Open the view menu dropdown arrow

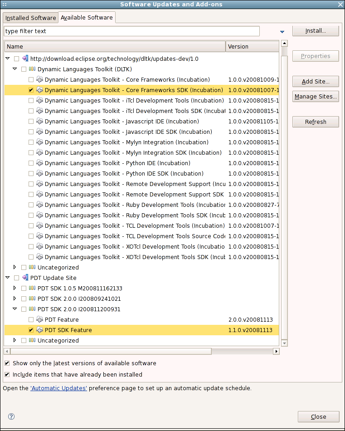[282, 32]
